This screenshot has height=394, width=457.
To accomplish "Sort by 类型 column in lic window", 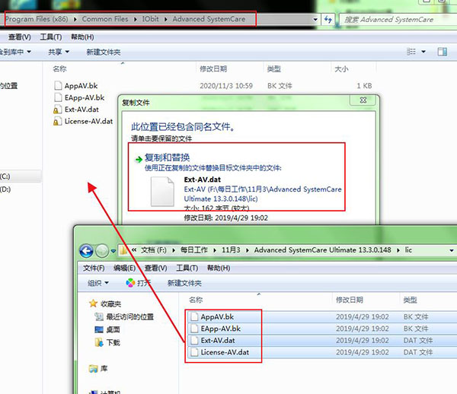I will click(410, 300).
